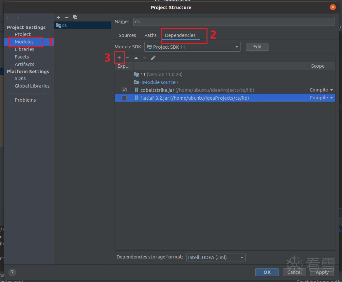Click the Apply button
This screenshot has height=282, width=342.
322,272
